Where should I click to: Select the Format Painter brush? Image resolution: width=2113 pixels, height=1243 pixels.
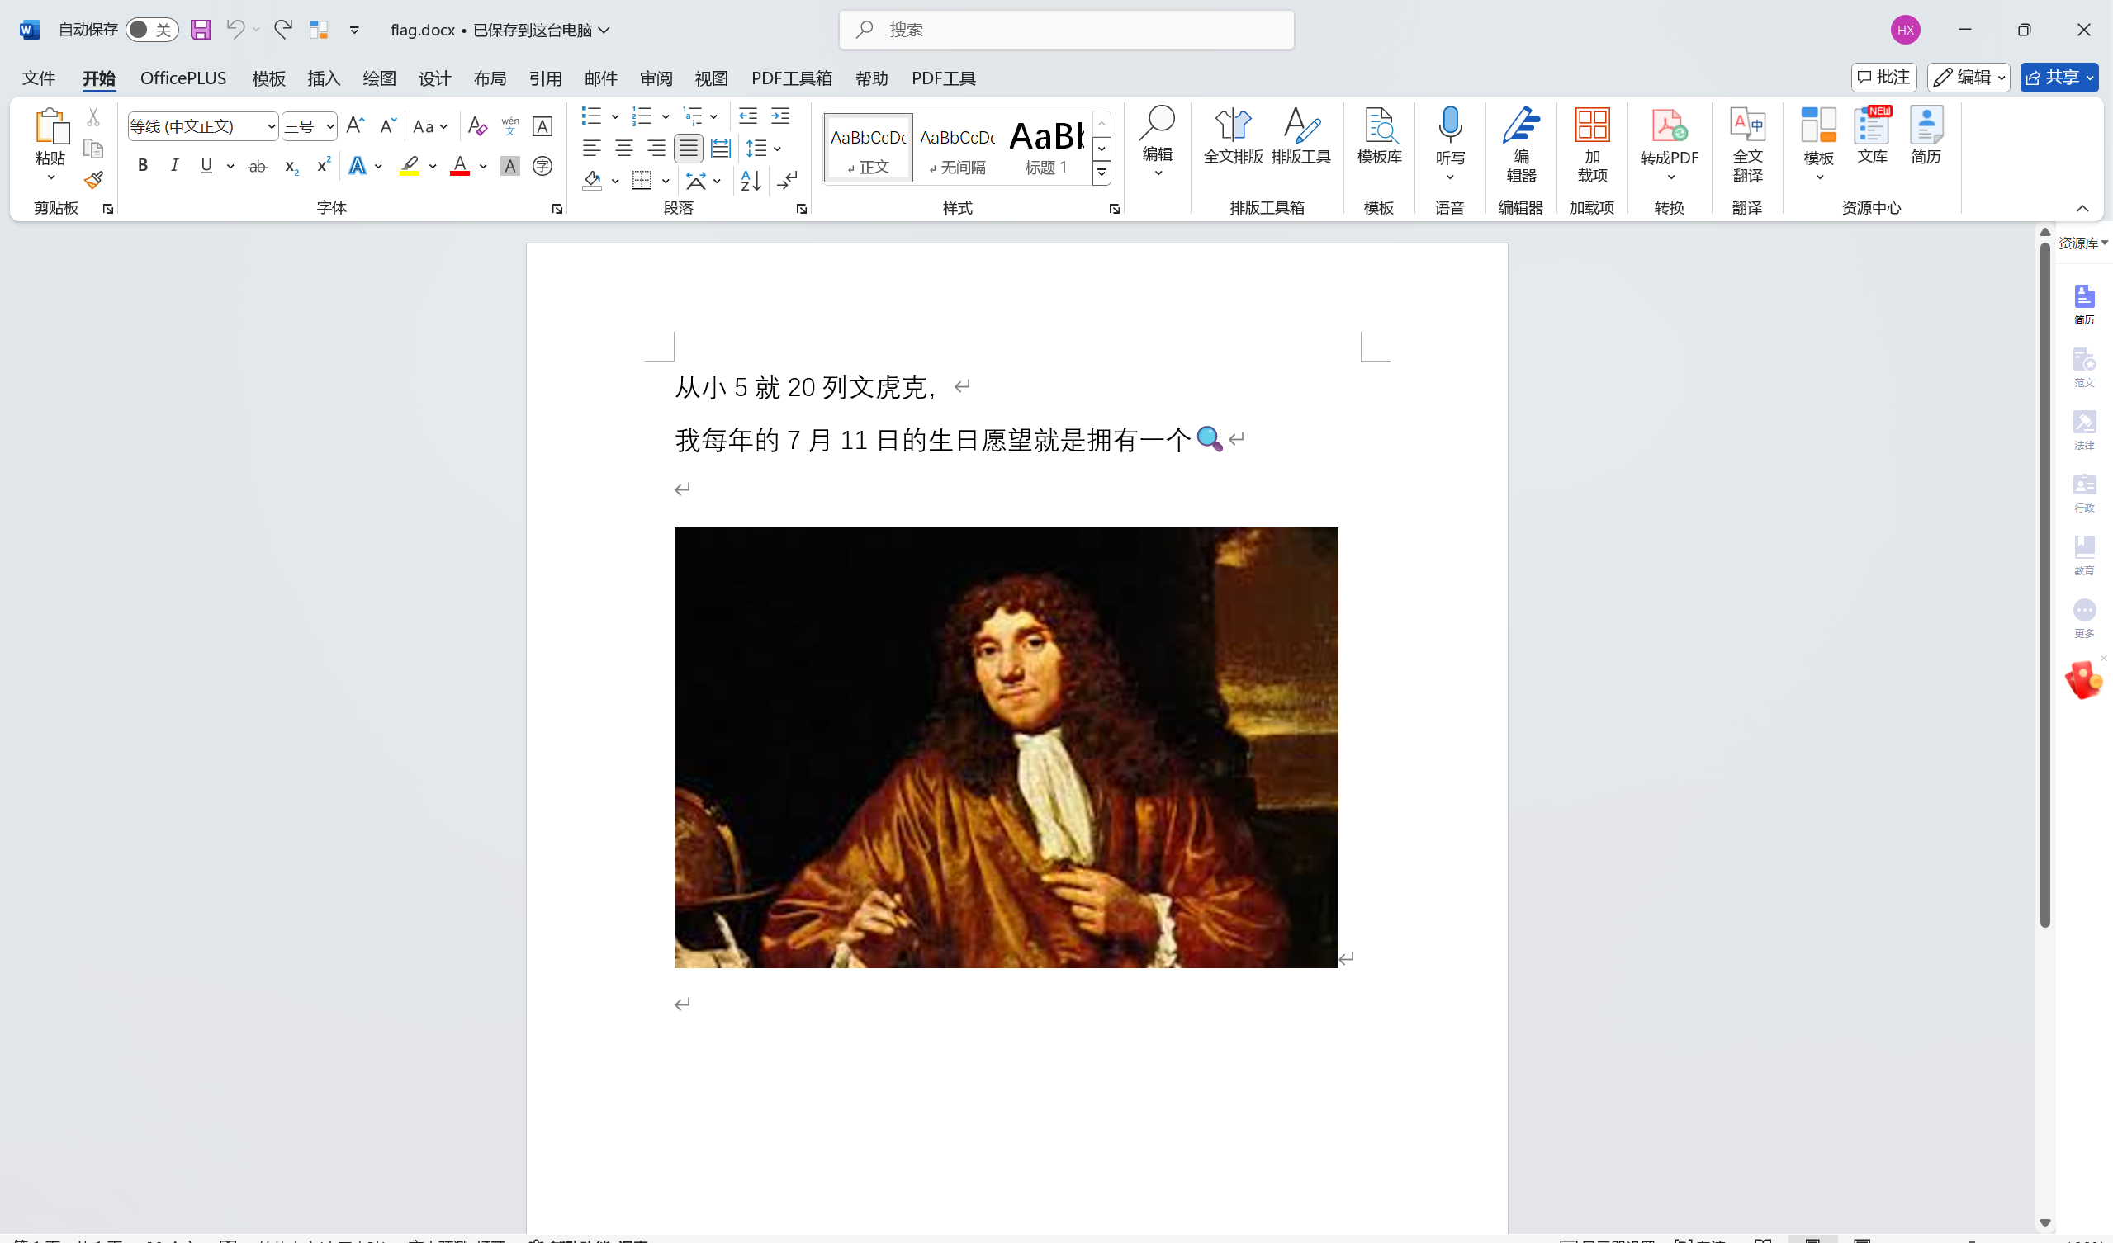click(93, 179)
